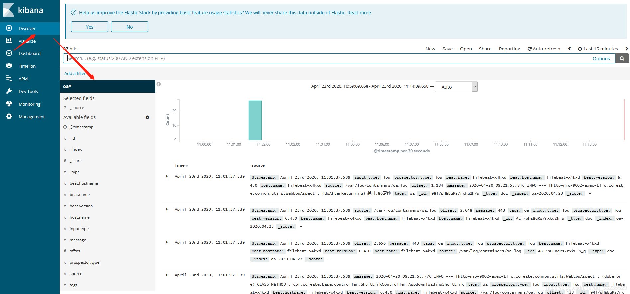Click the Auto-refresh circular arrow icon
The height and width of the screenshot is (294, 630).
click(530, 49)
